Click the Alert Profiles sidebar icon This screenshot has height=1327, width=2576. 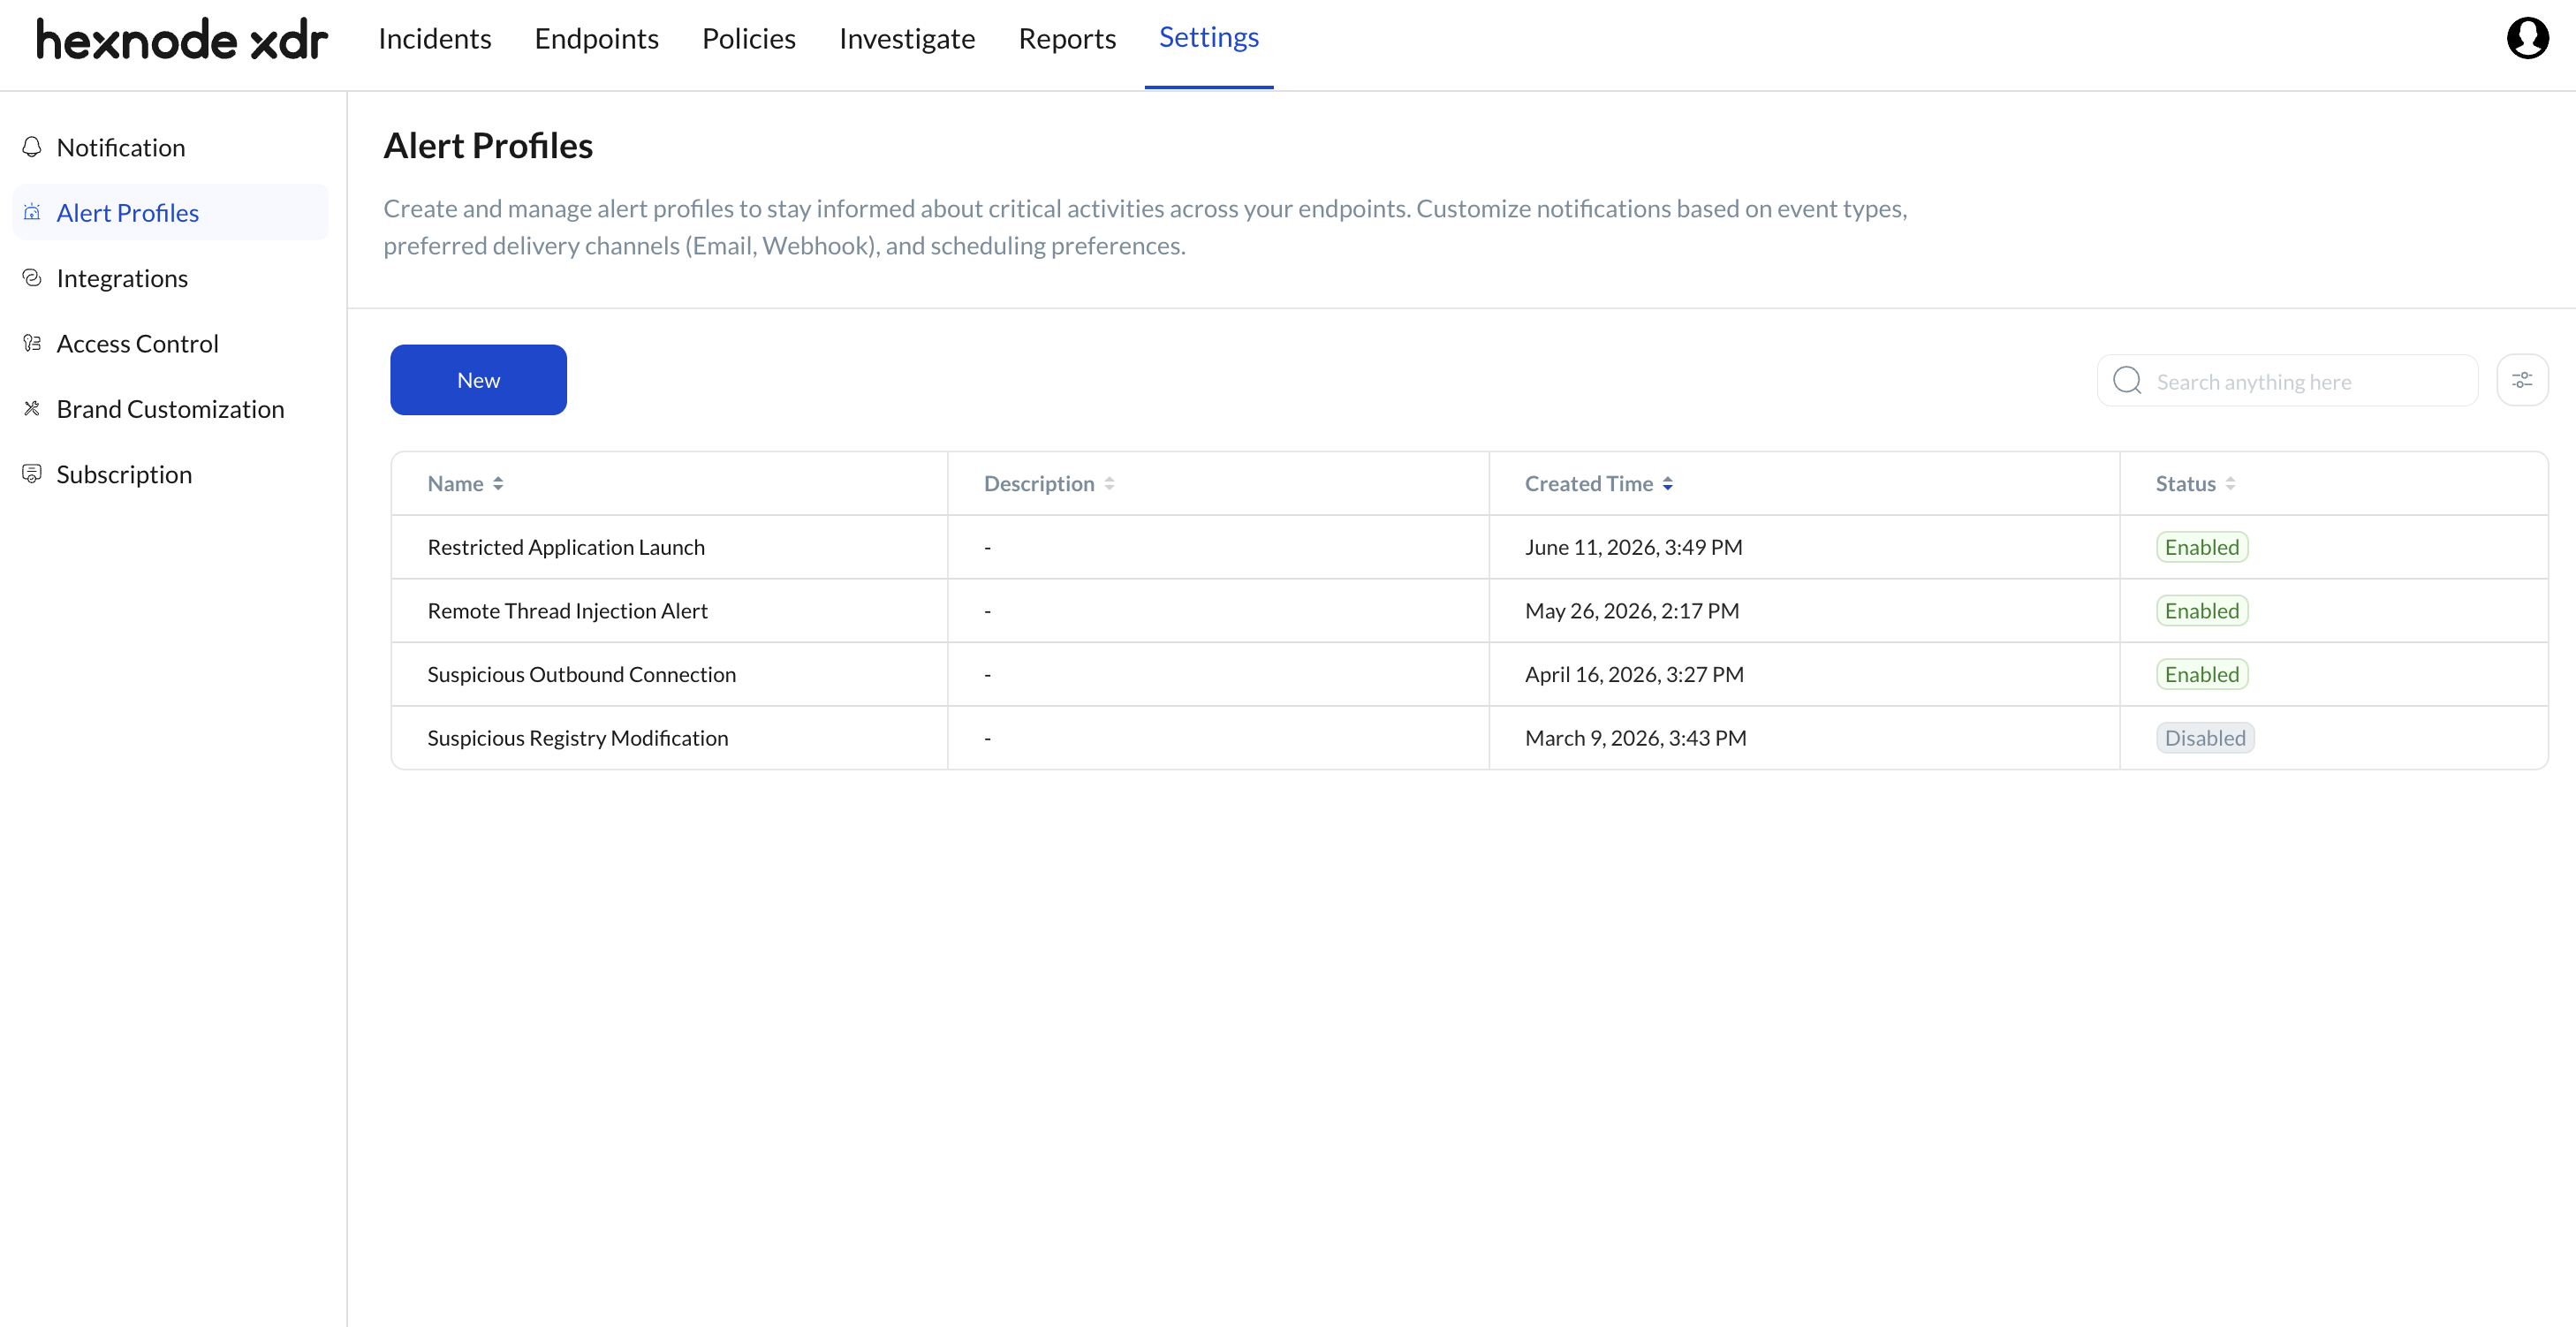[32, 212]
